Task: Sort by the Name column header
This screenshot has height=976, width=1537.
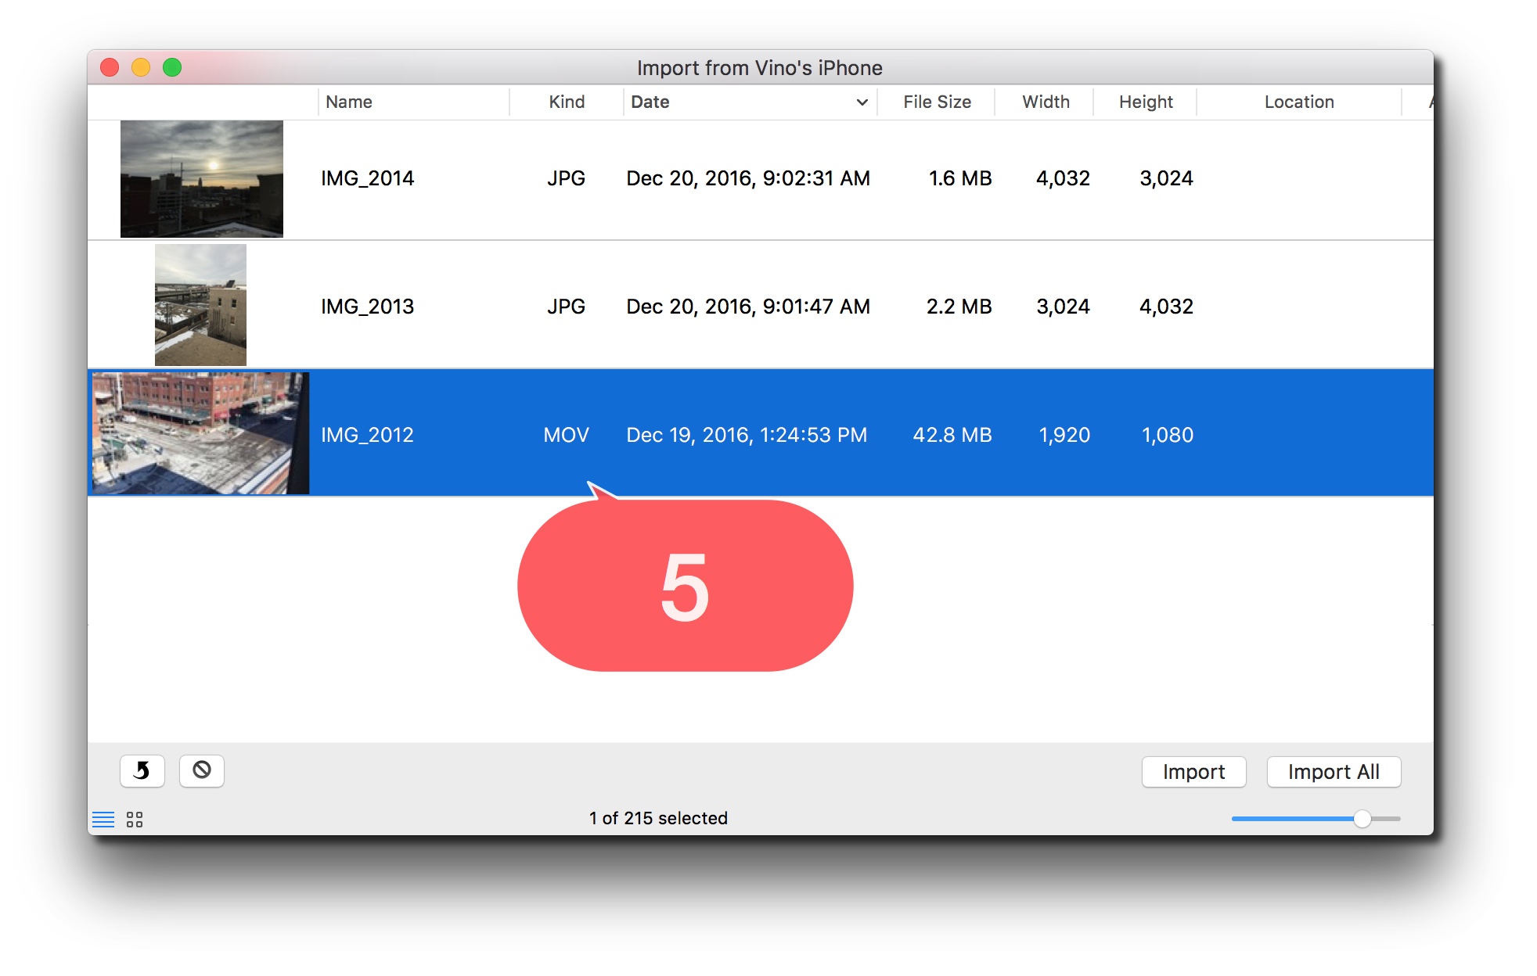Action: pyautogui.click(x=349, y=102)
